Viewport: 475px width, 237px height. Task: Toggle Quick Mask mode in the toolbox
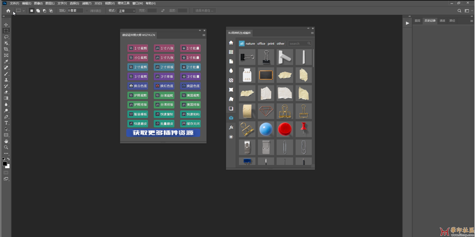point(6,173)
